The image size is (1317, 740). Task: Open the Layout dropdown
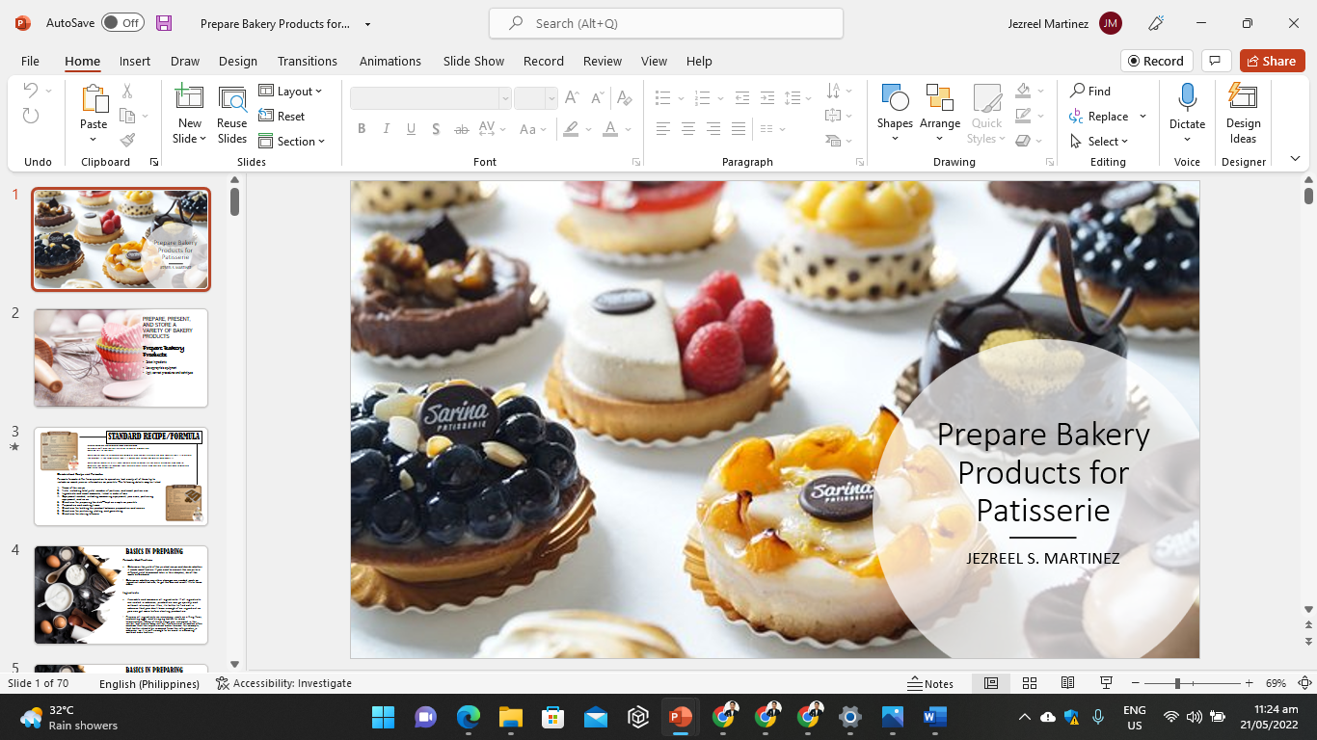[290, 91]
